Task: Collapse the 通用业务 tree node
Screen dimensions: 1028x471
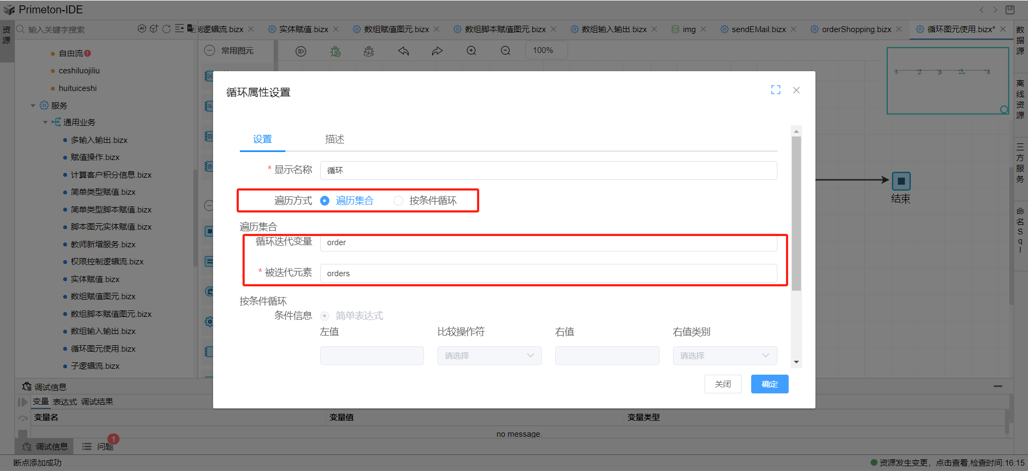Action: (45, 123)
